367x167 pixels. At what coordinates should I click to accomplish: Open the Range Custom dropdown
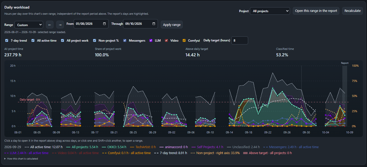click(x=29, y=25)
